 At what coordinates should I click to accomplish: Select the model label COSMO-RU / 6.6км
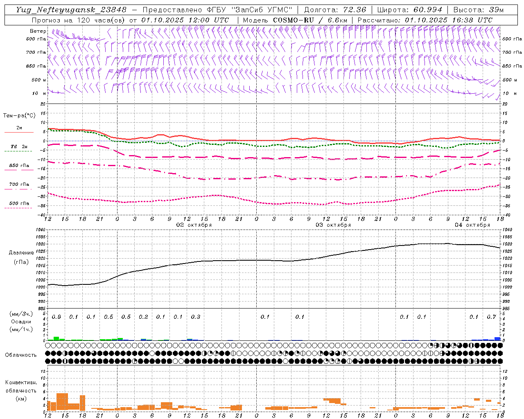(x=310, y=20)
